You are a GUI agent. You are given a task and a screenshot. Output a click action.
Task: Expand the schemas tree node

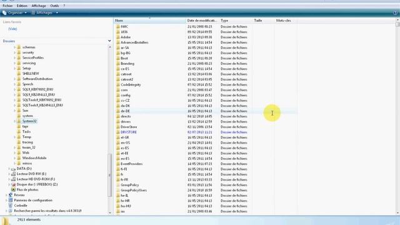tap(14, 47)
